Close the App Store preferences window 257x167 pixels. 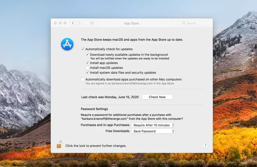55,23
